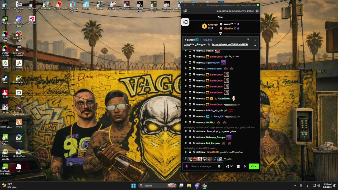Expand the pinned message with the chevron
Screen dimensions: 338x190
tap(255, 45)
